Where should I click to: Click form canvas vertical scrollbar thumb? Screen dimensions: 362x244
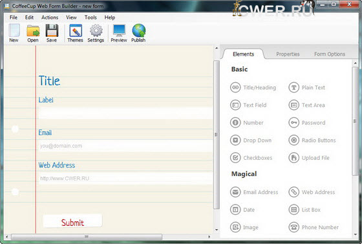(x=217, y=135)
